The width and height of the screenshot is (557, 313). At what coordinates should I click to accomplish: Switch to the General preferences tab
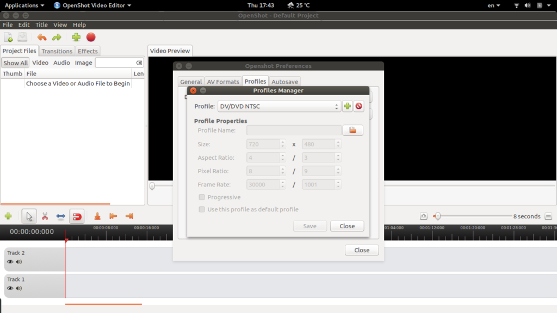[x=191, y=82]
